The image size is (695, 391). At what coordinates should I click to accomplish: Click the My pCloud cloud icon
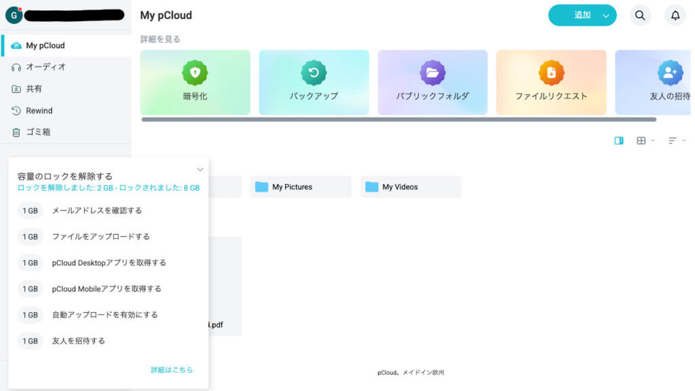coord(16,45)
